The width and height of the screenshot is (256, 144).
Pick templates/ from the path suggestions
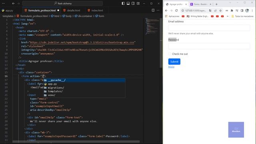84,91
